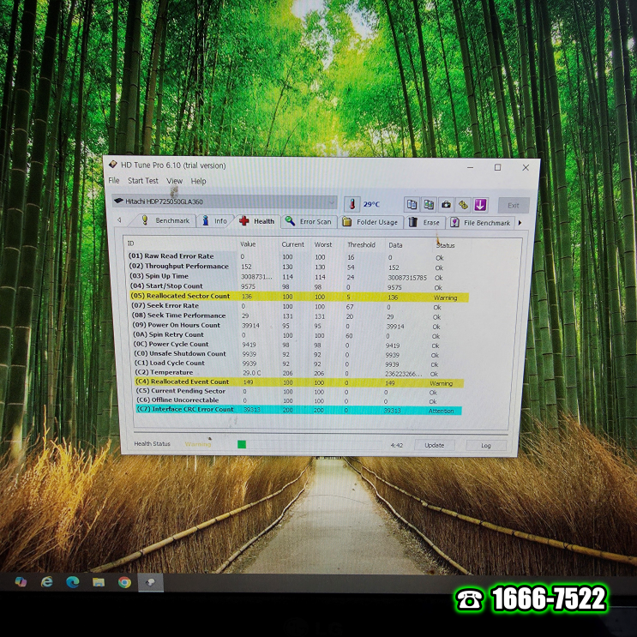Click the HD Tune taskbar button
Viewport: 637px width, 637px height.
[x=150, y=583]
